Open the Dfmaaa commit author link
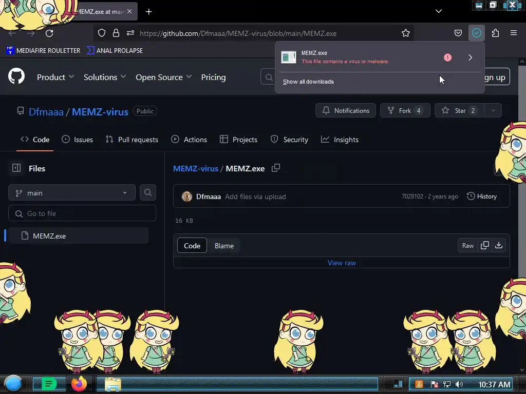Screen dimensions: 526x394 (209, 196)
